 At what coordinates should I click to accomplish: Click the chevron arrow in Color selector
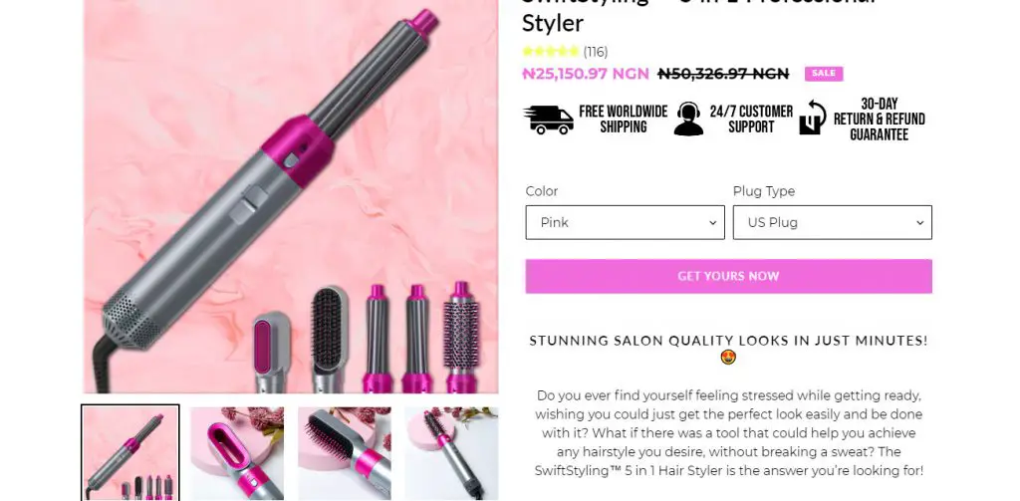(x=712, y=222)
